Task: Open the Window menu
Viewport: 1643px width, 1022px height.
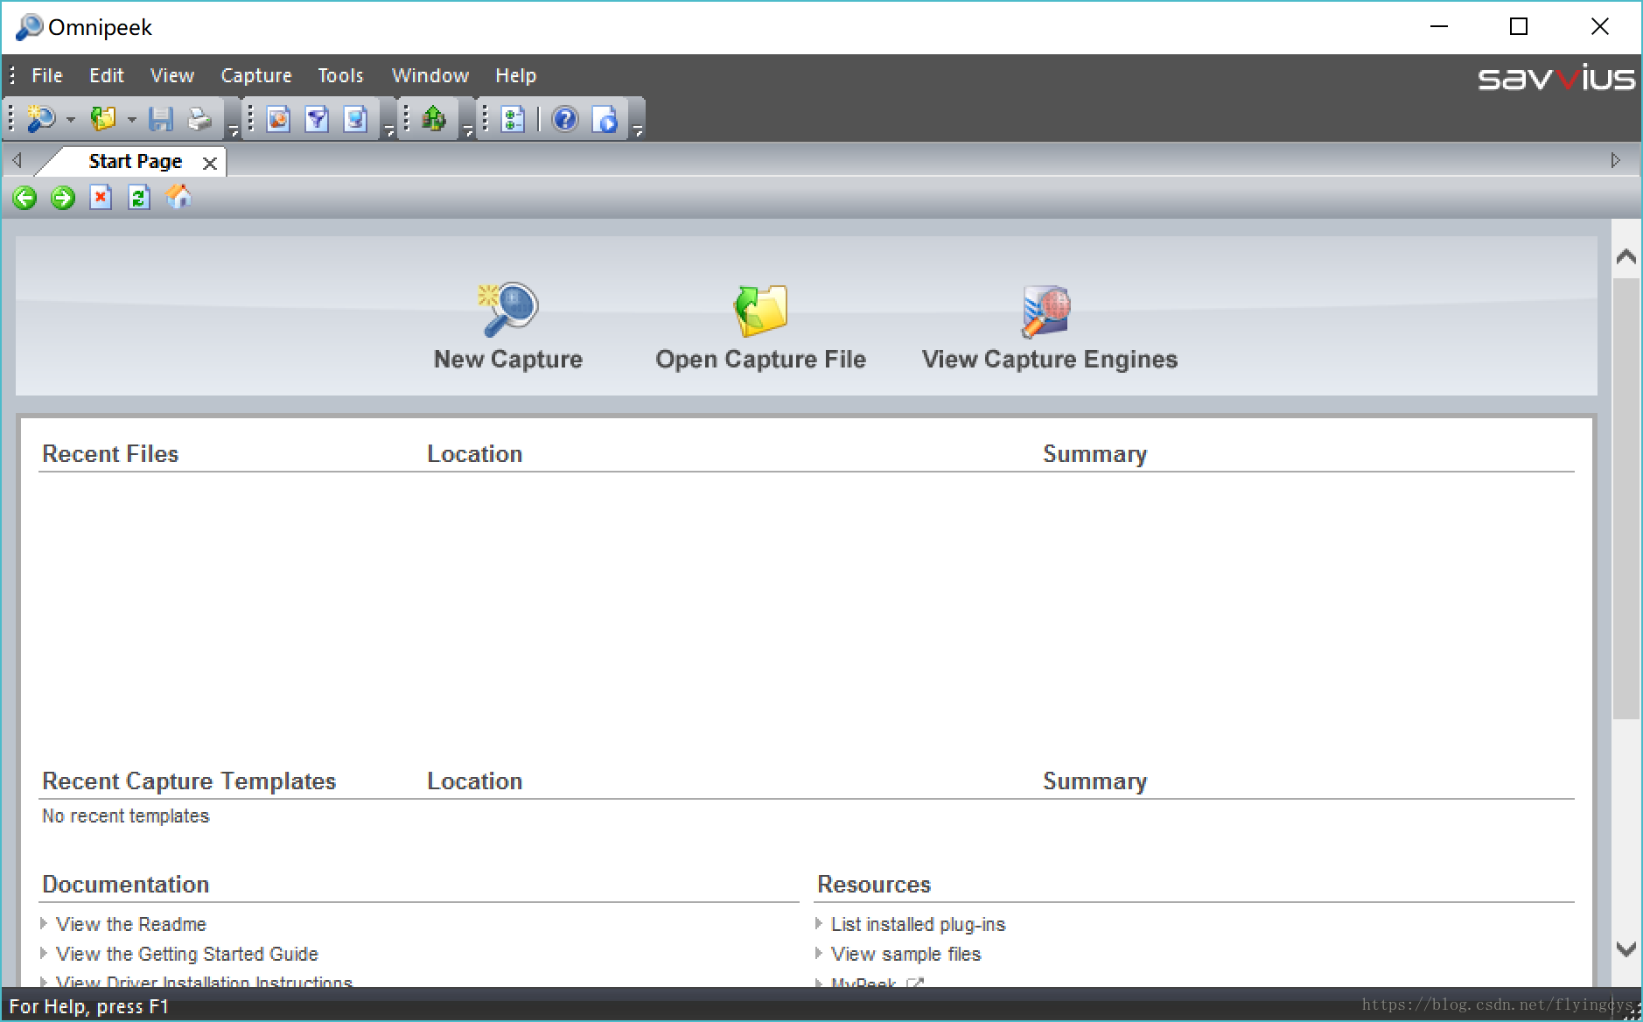Action: (x=430, y=75)
